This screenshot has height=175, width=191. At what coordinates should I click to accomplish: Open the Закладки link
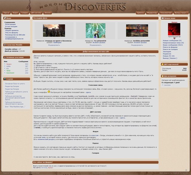point(167,52)
